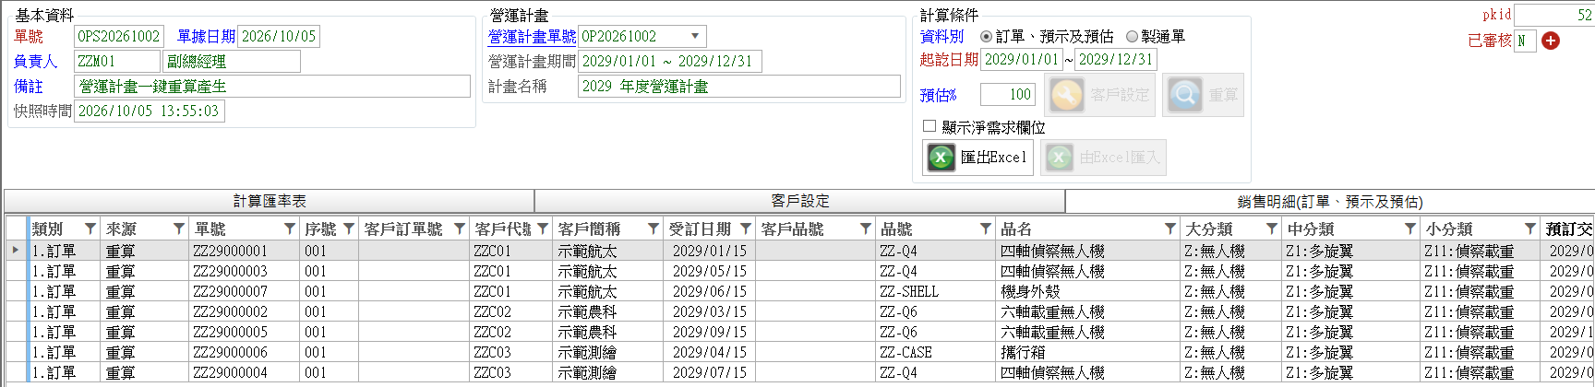Click filter icon of 序號 column
1595x387 pixels.
tap(349, 229)
